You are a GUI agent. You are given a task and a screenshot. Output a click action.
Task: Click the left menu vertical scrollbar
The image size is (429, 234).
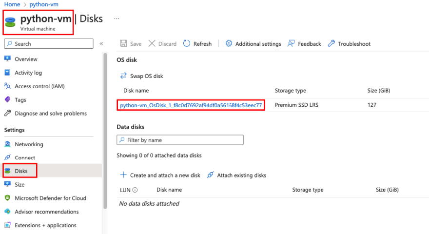[x=105, y=131]
